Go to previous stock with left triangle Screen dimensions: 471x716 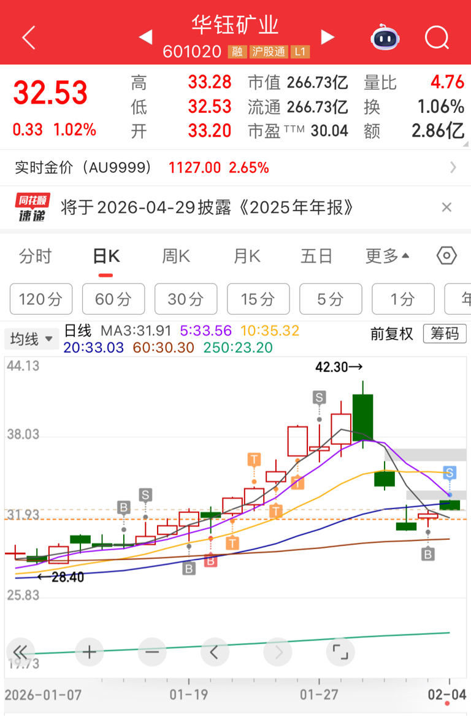(145, 37)
